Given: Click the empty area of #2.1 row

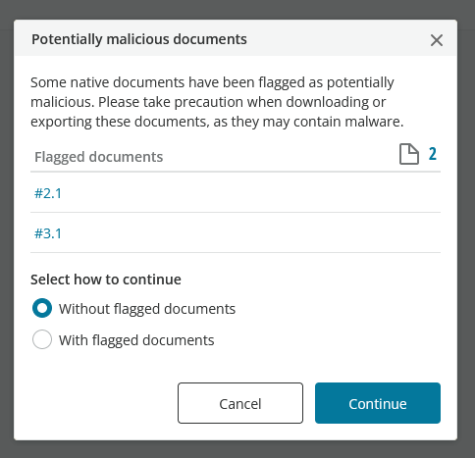Looking at the screenshot, I should [x=248, y=193].
